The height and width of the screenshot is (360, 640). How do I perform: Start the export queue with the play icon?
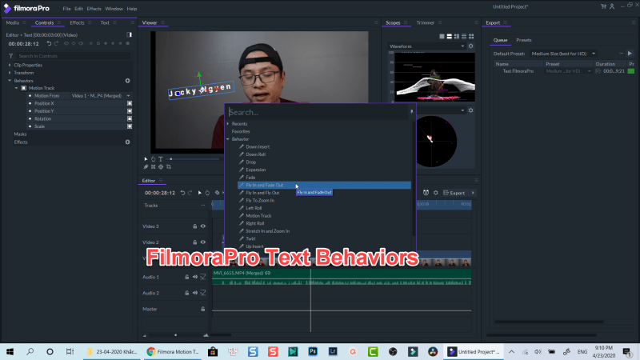pyautogui.click(x=630, y=53)
